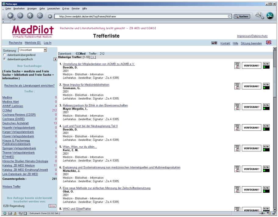The width and height of the screenshot is (278, 217).
Task: Open the Extras menu
Action: (x=66, y=9)
